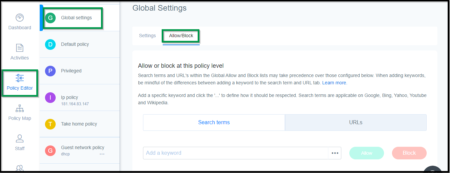Select the Search terms tab
This screenshot has height=173, width=450.
[x=214, y=123]
